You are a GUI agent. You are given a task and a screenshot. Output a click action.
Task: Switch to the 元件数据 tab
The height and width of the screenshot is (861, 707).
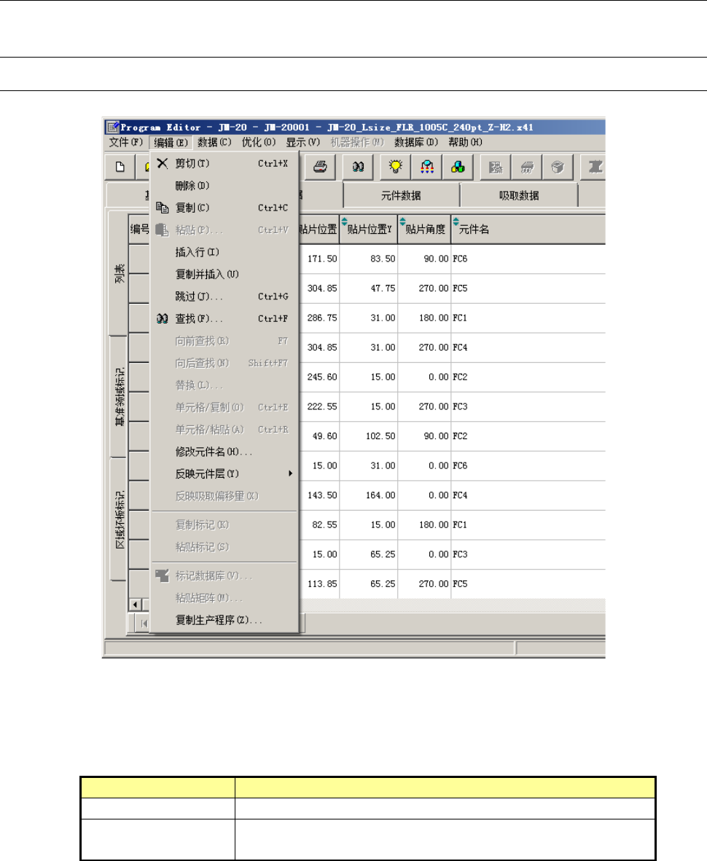pos(401,195)
